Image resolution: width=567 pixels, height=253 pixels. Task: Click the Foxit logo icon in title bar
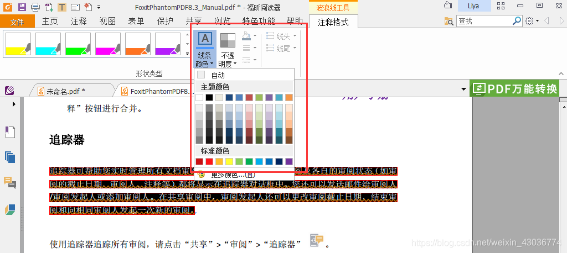coord(8,6)
